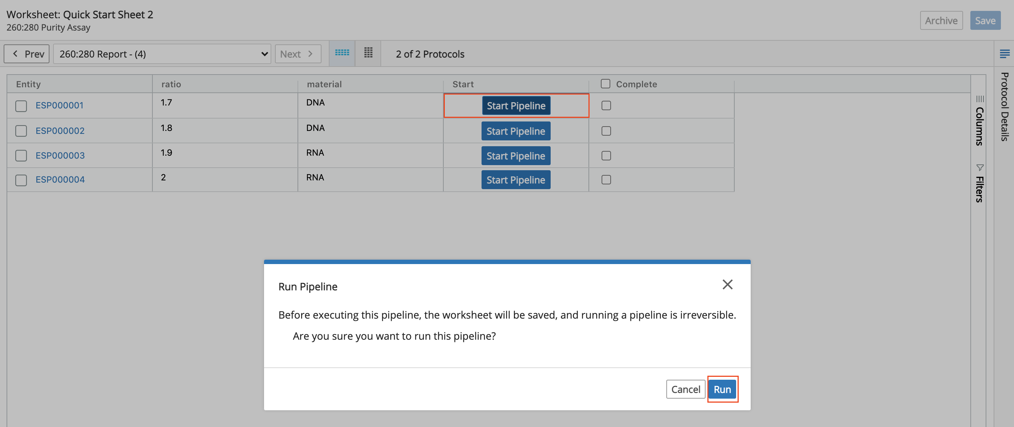Start Pipeline for ESP000004

516,180
